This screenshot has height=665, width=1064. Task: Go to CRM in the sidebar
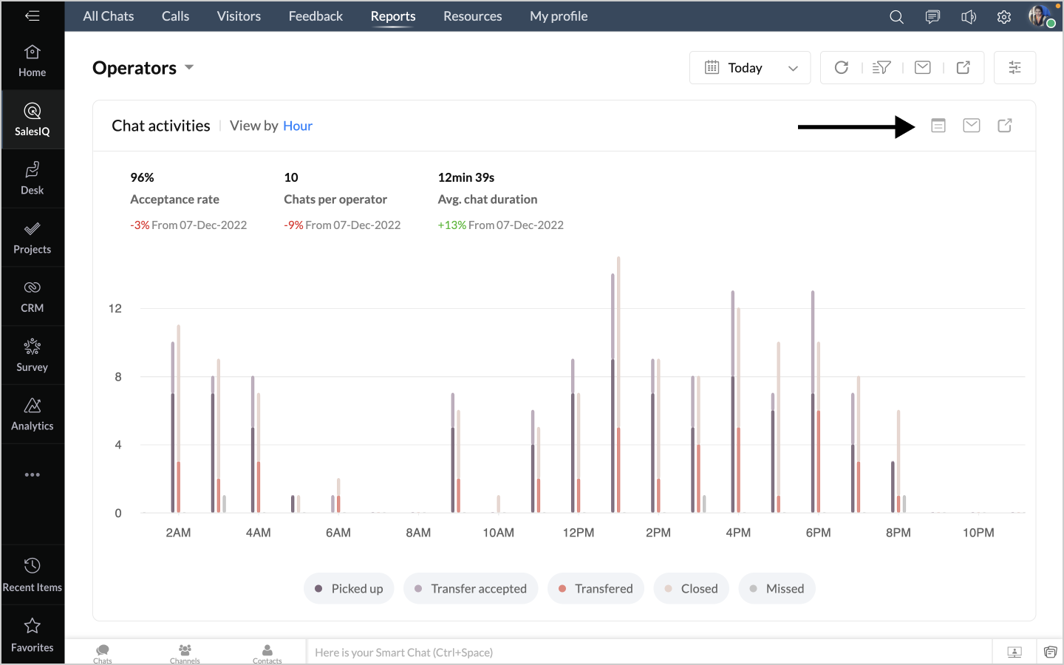[33, 296]
